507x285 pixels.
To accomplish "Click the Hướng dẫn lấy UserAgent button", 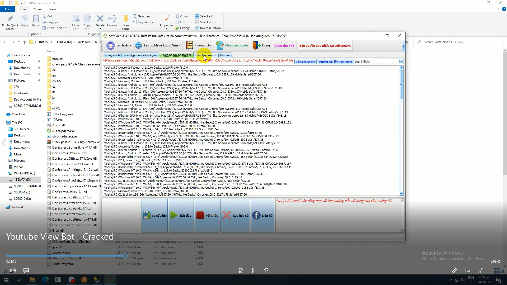I will click(335, 62).
